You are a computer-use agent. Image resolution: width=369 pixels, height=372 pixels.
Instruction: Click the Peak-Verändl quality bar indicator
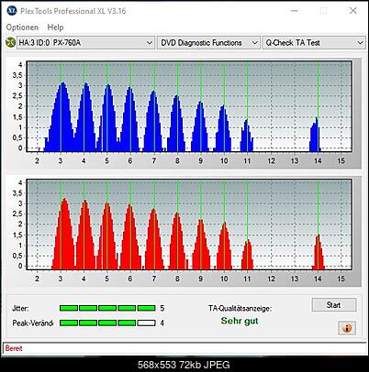pyautogui.click(x=107, y=323)
